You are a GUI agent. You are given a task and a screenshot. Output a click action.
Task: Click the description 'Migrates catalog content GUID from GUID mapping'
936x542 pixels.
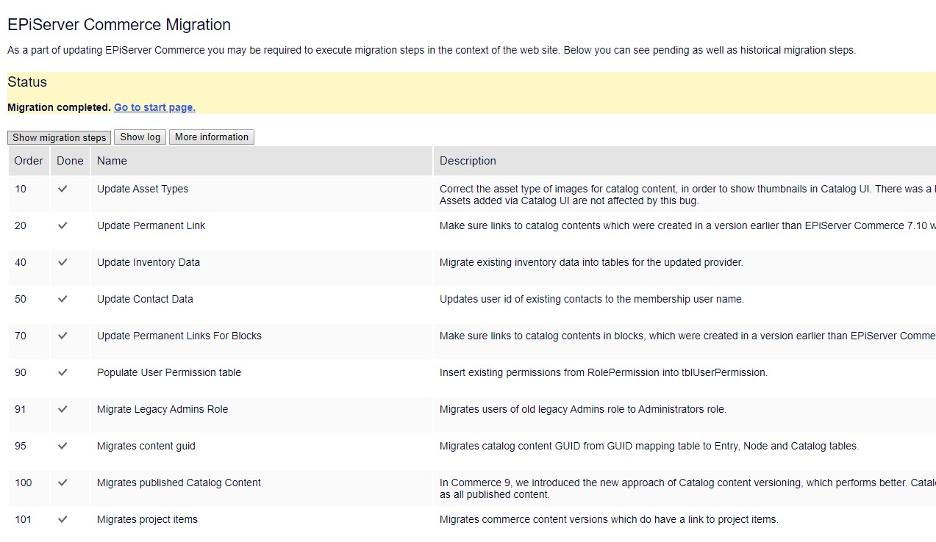pyautogui.click(x=649, y=446)
